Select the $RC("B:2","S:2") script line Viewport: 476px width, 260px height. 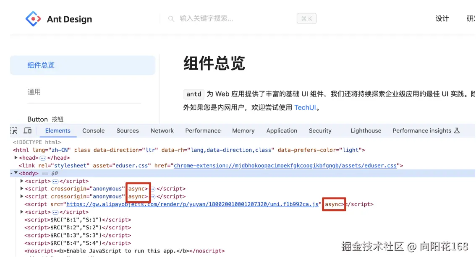point(78,228)
